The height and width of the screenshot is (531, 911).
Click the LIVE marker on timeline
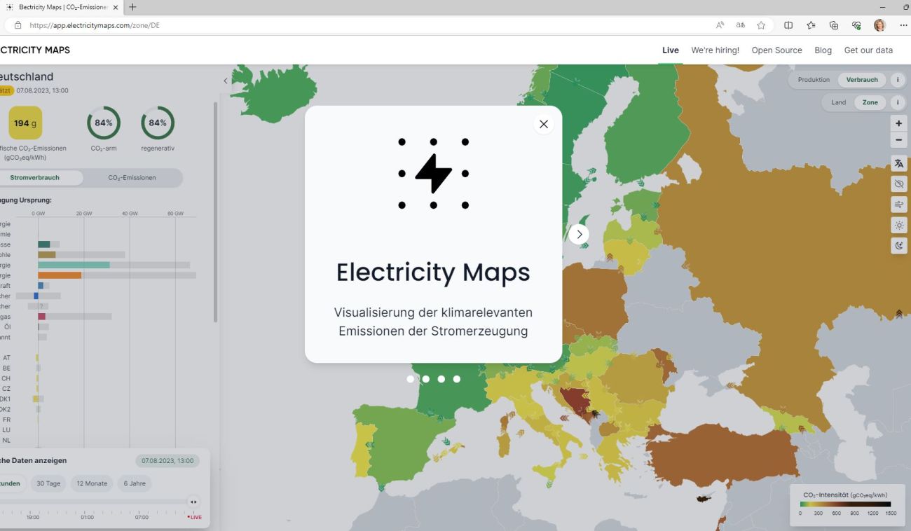194,517
